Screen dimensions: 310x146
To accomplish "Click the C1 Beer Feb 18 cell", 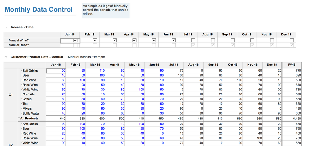I will pyautogui.click(x=76, y=75).
